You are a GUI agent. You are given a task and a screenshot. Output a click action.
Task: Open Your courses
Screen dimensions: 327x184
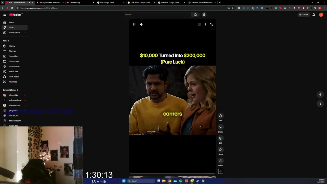point(15,66)
